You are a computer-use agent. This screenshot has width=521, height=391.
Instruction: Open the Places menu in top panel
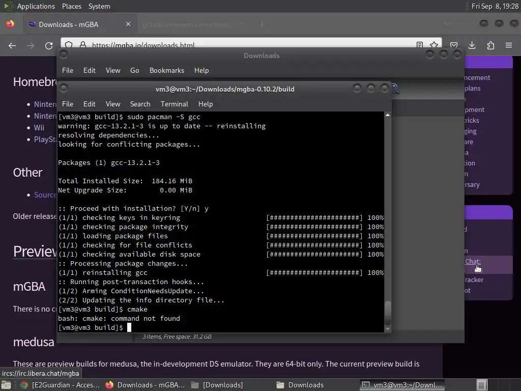[x=71, y=6]
